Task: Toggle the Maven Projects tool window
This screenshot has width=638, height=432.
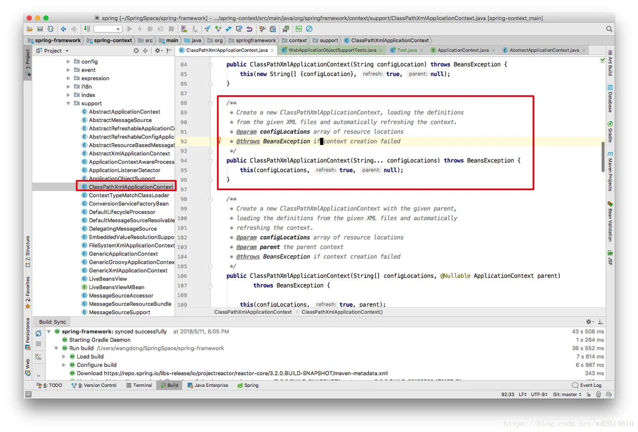Action: click(x=610, y=171)
